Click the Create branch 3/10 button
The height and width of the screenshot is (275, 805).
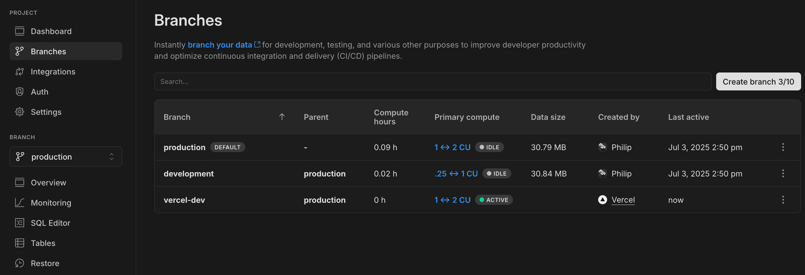[x=758, y=82]
